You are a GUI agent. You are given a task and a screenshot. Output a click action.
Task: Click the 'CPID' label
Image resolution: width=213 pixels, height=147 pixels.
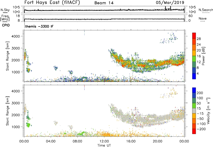[6, 25]
